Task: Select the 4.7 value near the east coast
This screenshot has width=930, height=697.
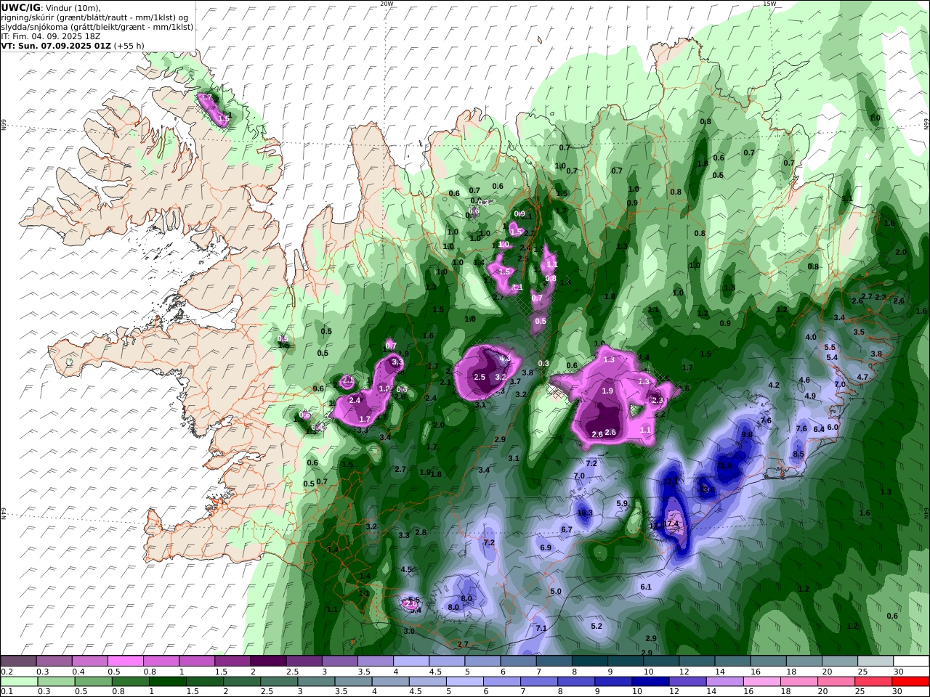Action: 862,378
